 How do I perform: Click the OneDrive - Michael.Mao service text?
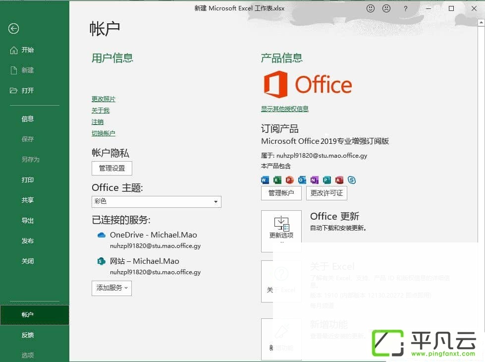point(154,235)
